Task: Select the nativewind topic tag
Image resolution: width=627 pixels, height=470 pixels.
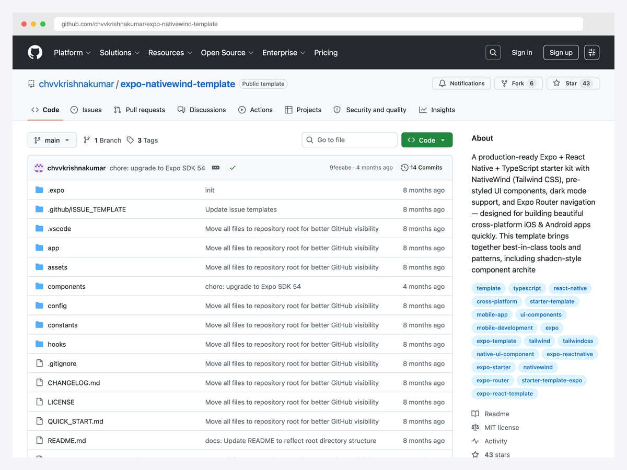Action: 538,367
